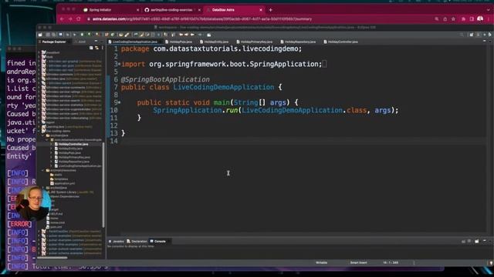This screenshot has width=494, height=277.
Task: Click the Package Explorer horizontal scrollbar
Action: (52, 258)
